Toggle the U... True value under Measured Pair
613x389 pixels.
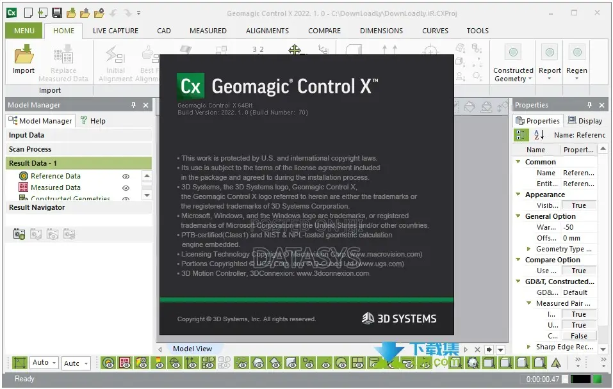click(578, 325)
